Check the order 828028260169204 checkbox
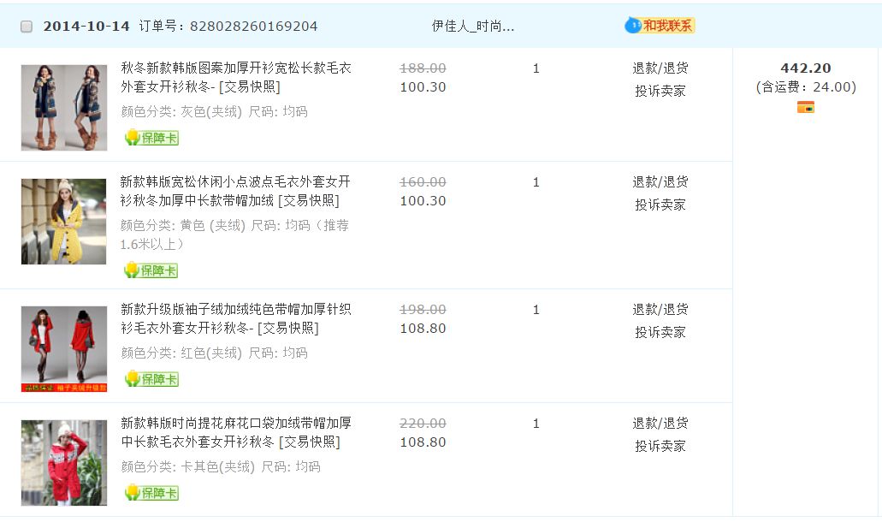 (27, 27)
